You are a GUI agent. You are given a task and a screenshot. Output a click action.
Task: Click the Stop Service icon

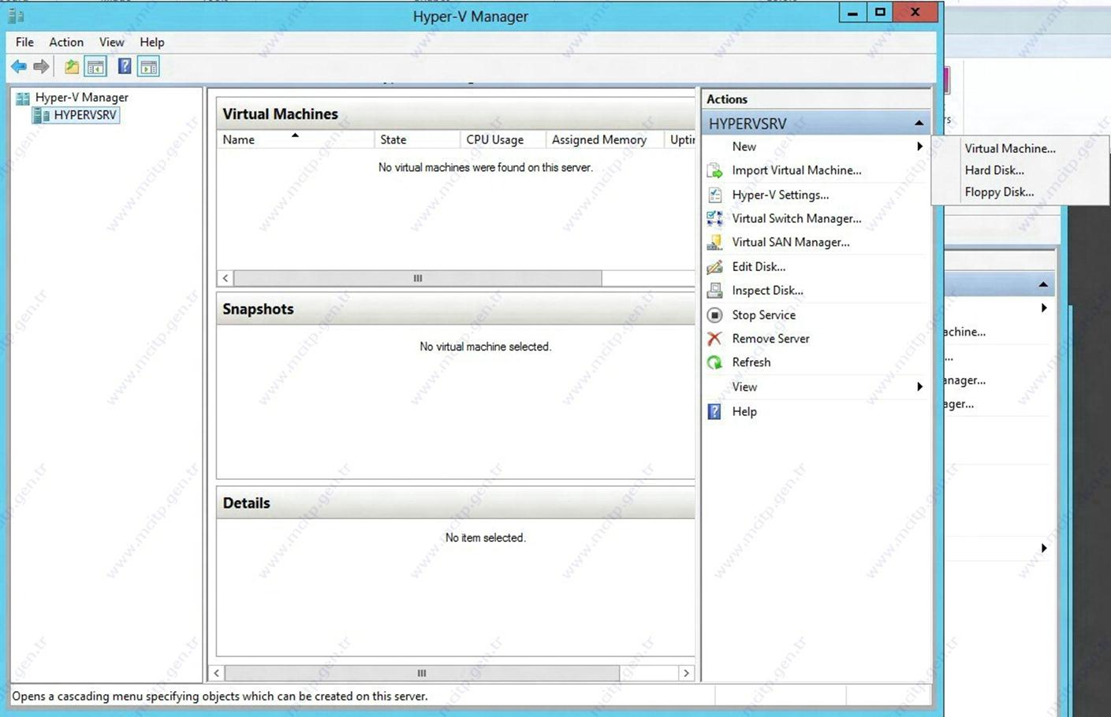pos(714,314)
